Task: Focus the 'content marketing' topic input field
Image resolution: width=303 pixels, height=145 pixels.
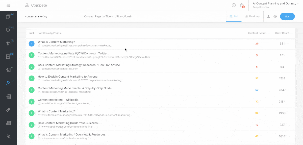Action: click(x=48, y=16)
